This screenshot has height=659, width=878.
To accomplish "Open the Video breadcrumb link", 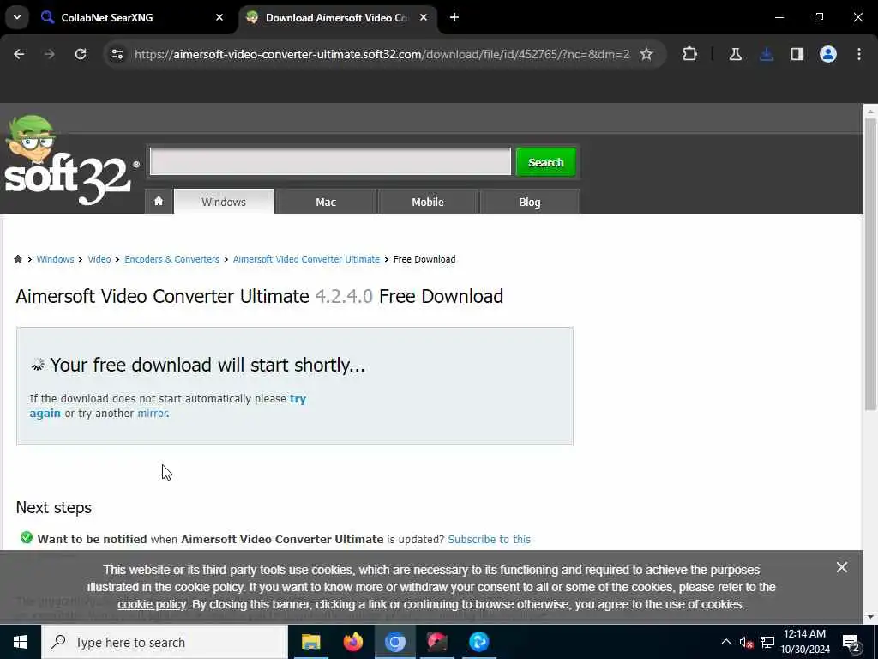I will pyautogui.click(x=99, y=259).
